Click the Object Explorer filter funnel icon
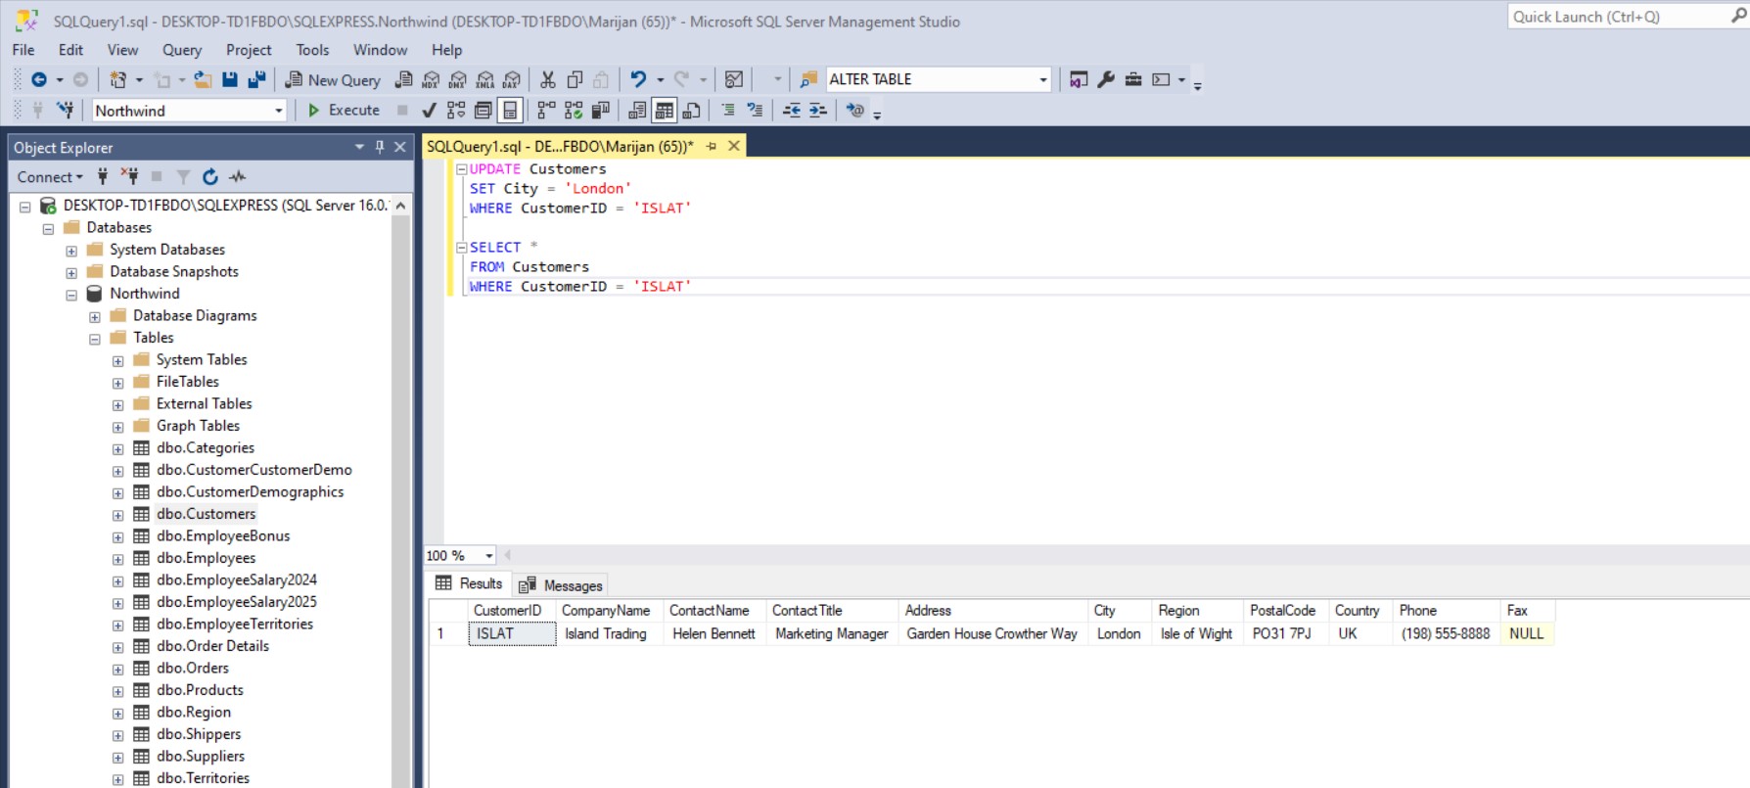This screenshot has height=788, width=1750. tap(183, 176)
